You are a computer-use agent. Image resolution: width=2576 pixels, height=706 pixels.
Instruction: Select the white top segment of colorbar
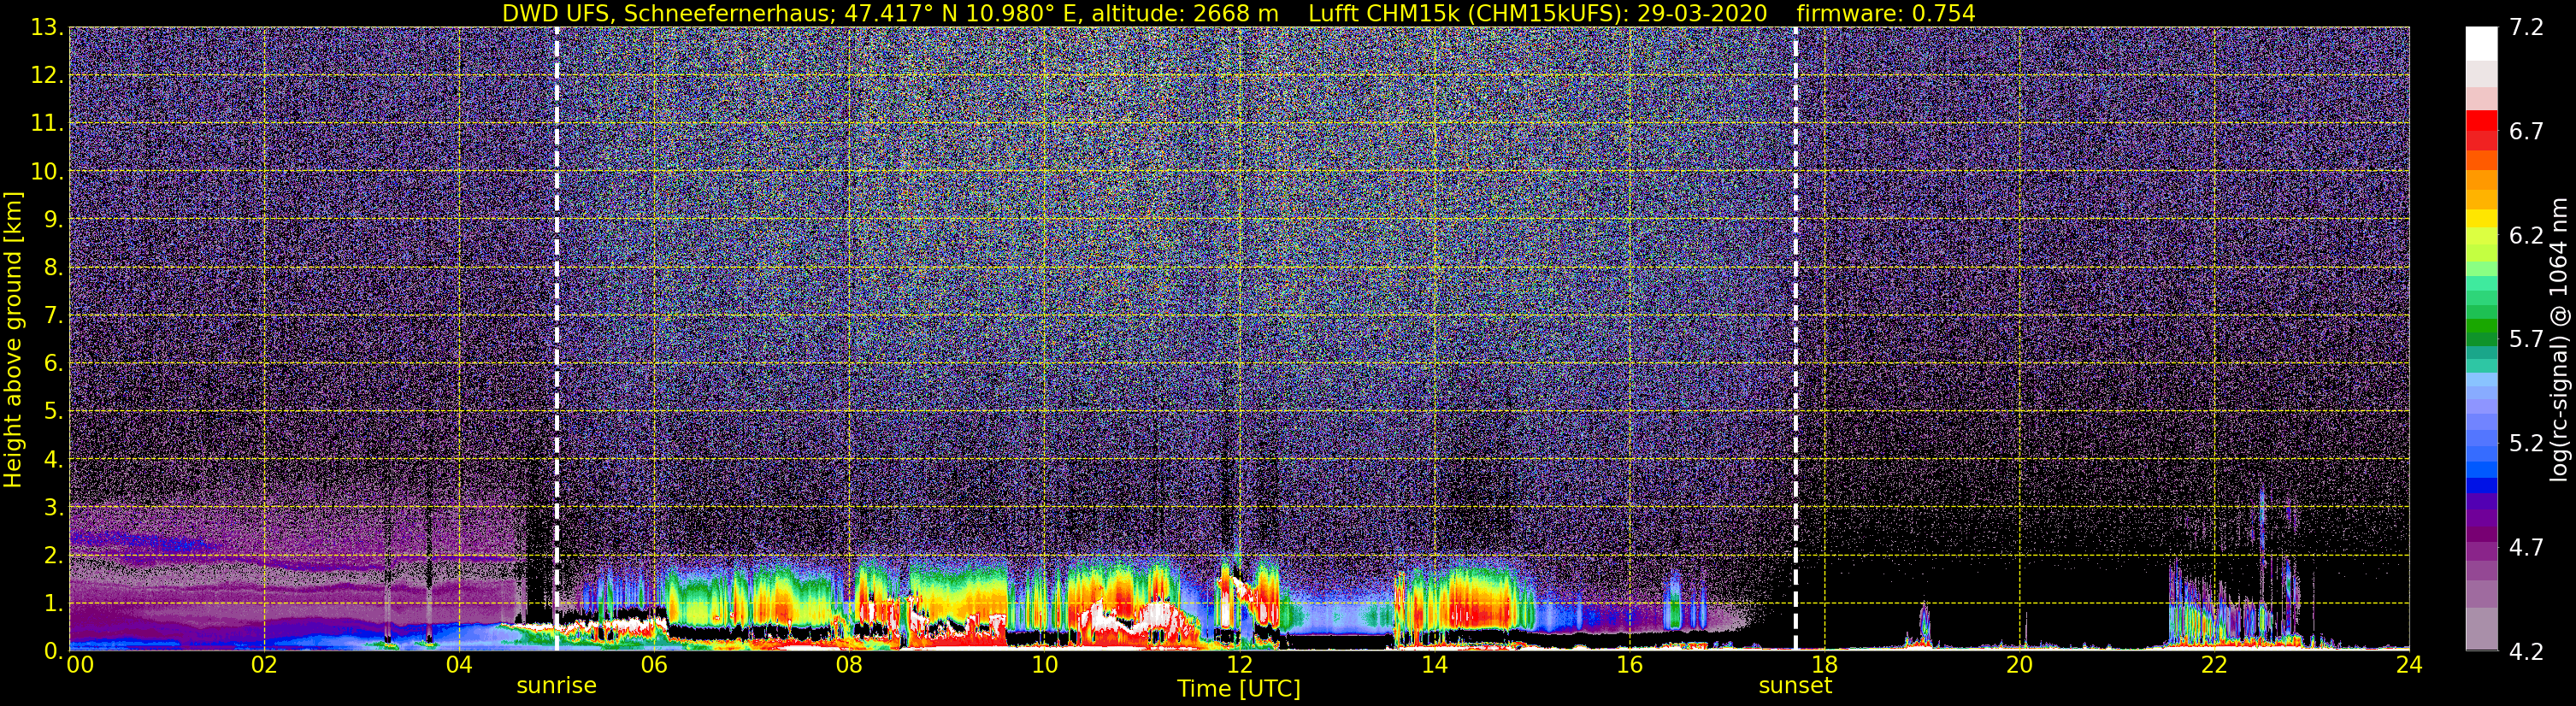pos(2481,44)
